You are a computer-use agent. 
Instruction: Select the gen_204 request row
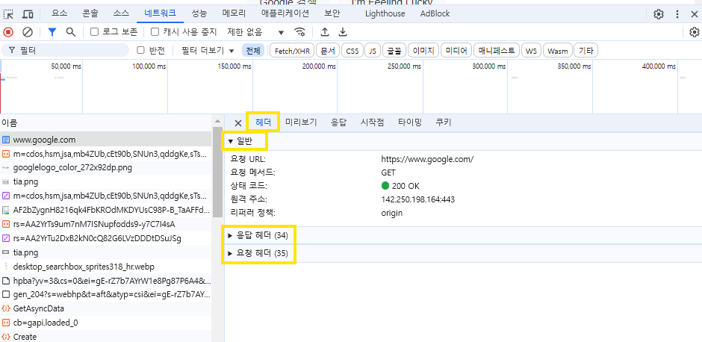click(106, 294)
